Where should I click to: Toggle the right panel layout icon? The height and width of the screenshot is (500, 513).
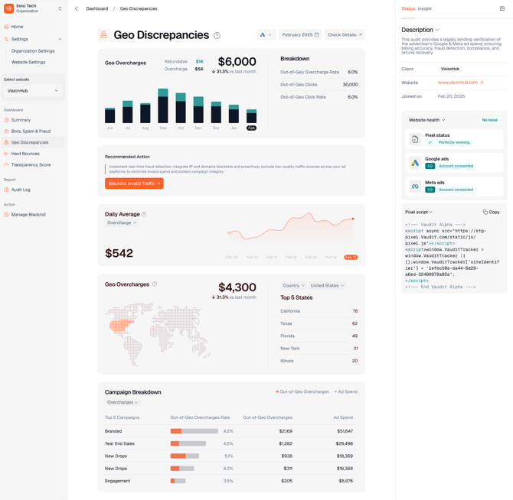(502, 8)
